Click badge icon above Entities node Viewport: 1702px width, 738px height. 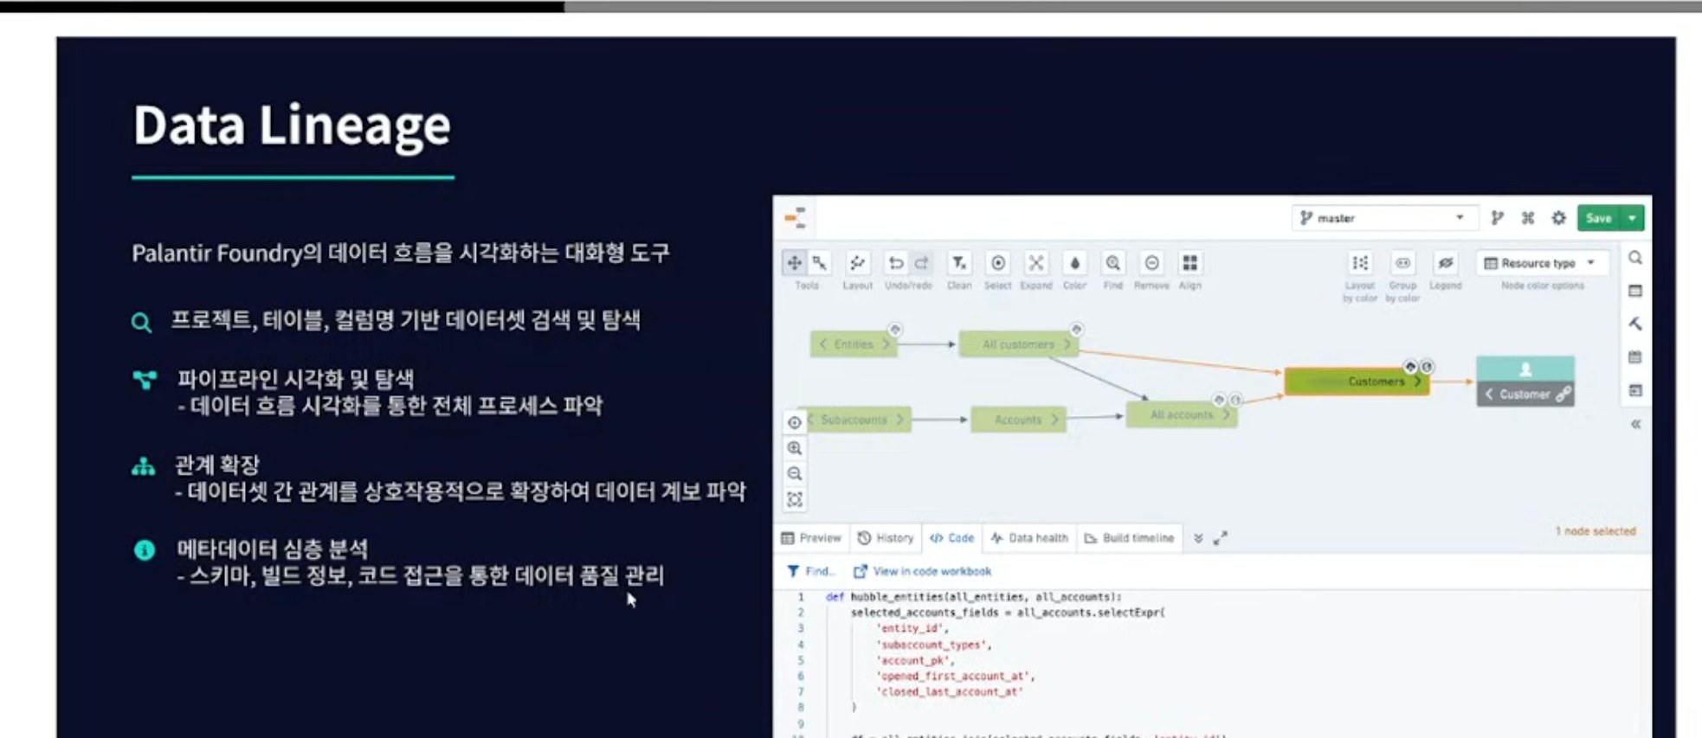895,330
